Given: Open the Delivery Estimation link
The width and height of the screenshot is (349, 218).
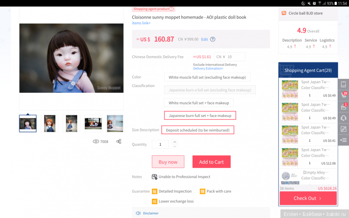Looking at the screenshot, I should [x=208, y=69].
